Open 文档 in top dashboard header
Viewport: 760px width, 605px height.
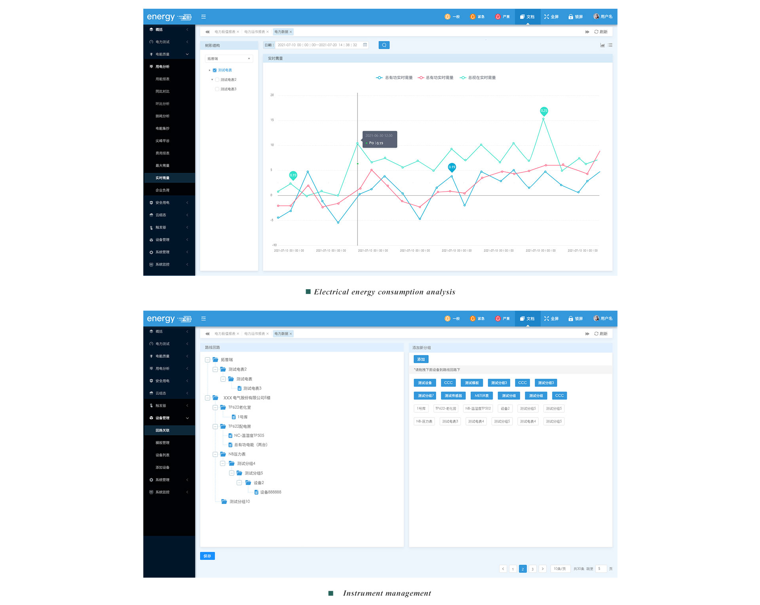pyautogui.click(x=527, y=17)
